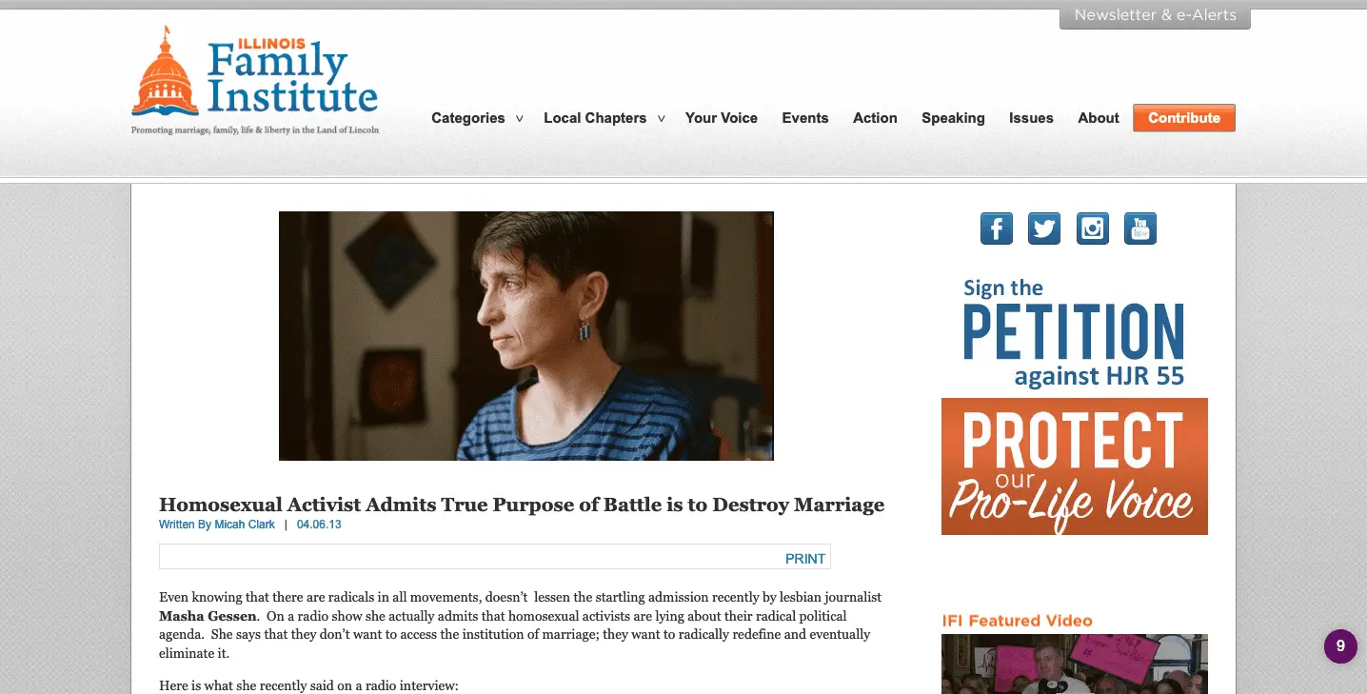This screenshot has width=1367, height=694.
Task: Click the Illinois Family Institute logo
Action: (255, 81)
